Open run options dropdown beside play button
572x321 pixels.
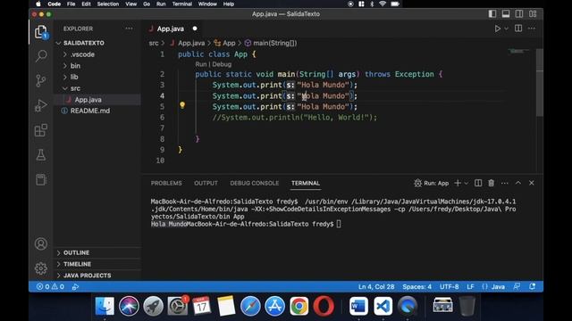[507, 29]
